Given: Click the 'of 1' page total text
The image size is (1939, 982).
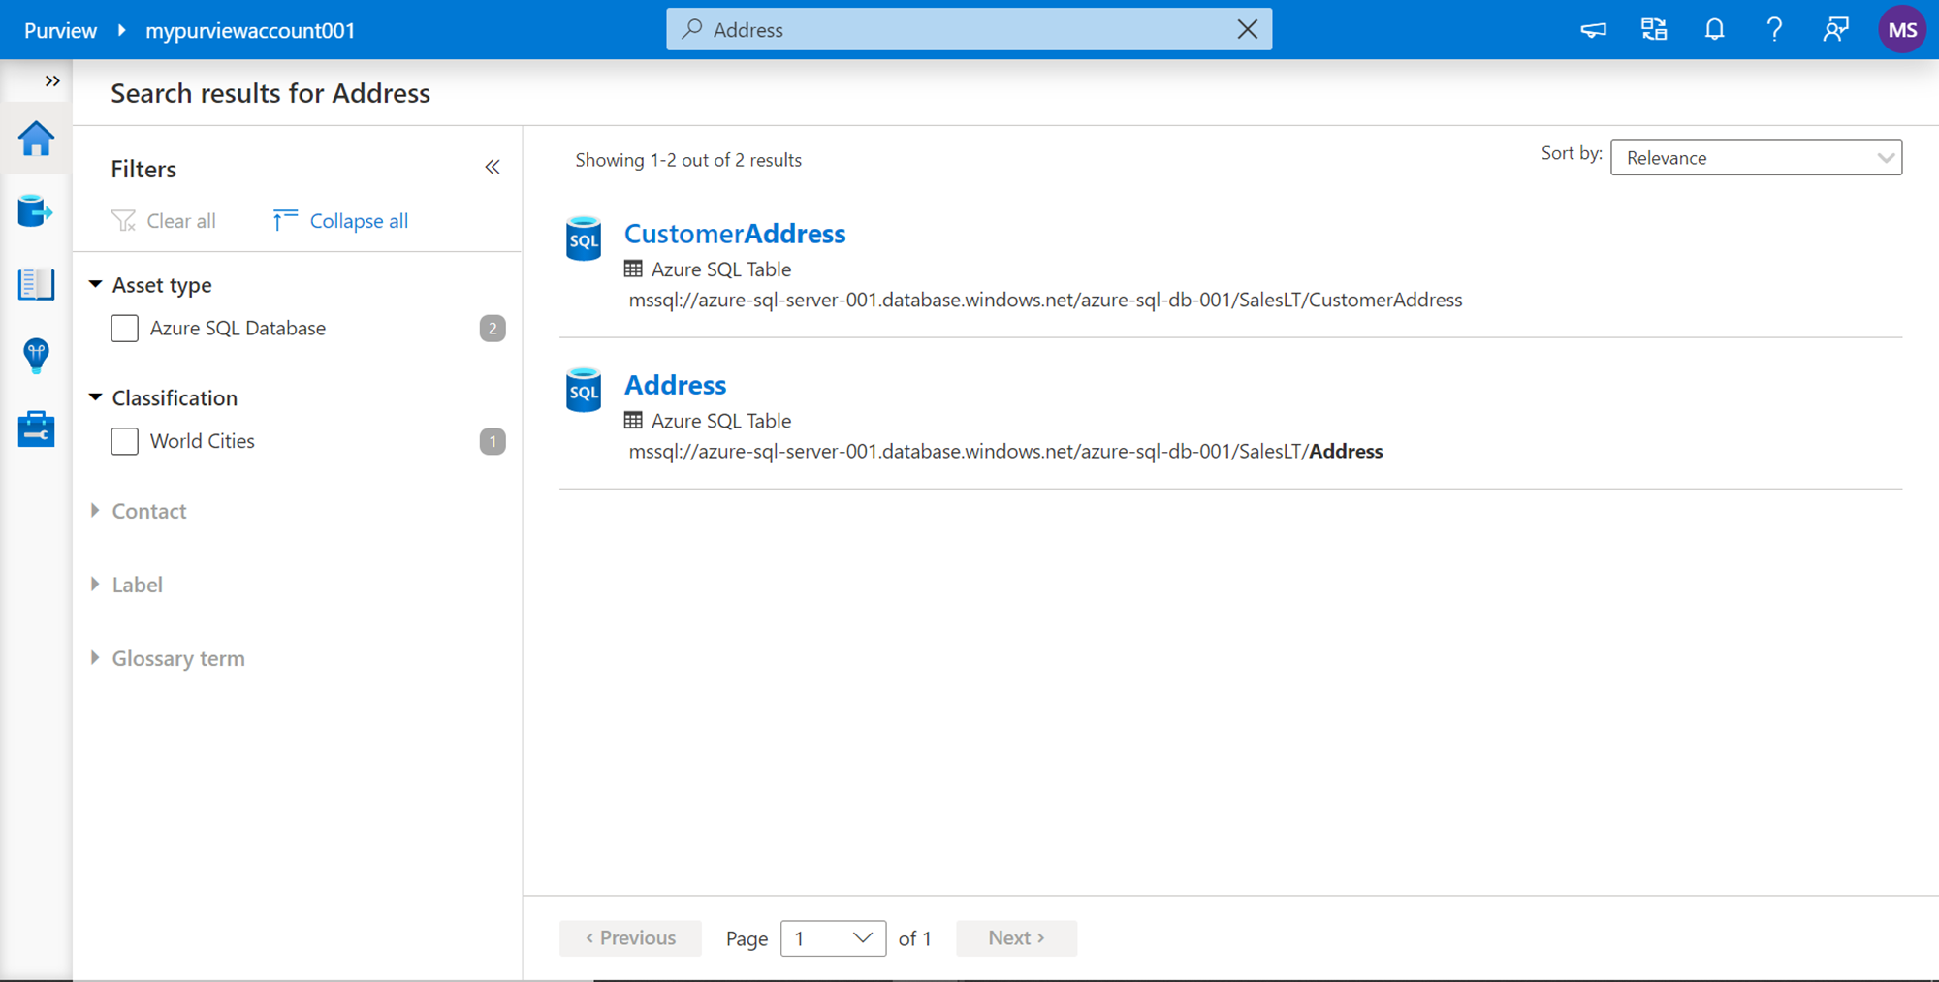Looking at the screenshot, I should coord(914,938).
